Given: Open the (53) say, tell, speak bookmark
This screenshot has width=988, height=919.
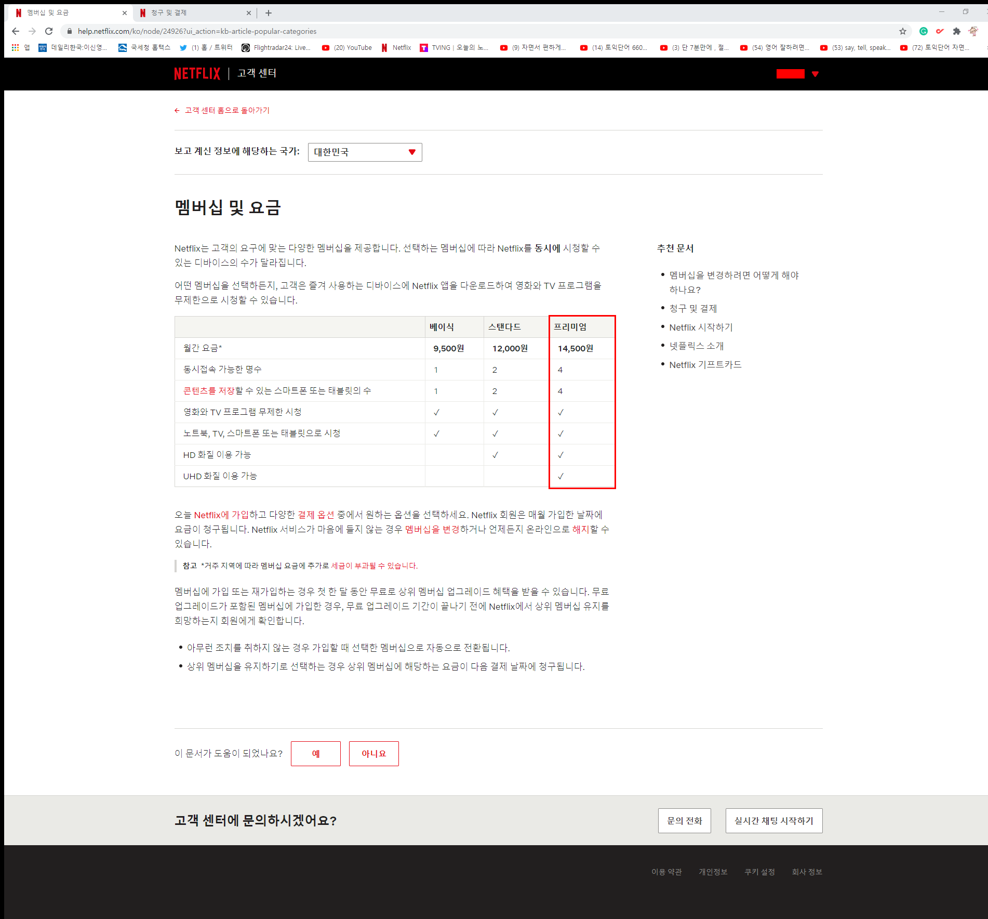Looking at the screenshot, I should point(856,47).
